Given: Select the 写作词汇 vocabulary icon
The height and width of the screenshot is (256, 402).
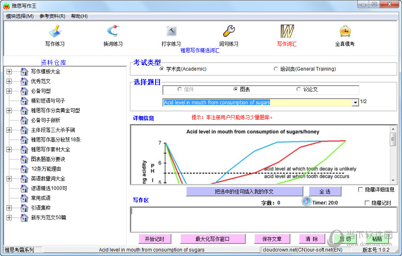Looking at the screenshot, I should coord(287,32).
